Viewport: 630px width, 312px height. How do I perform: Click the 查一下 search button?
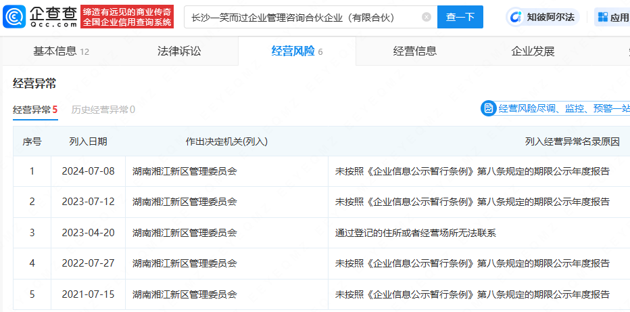click(460, 17)
